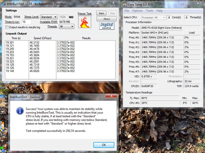Image resolution: width=205 pixels, height=153 pixels.
Task: Click the Platform field Socket AM3+
Action: tap(162, 33)
